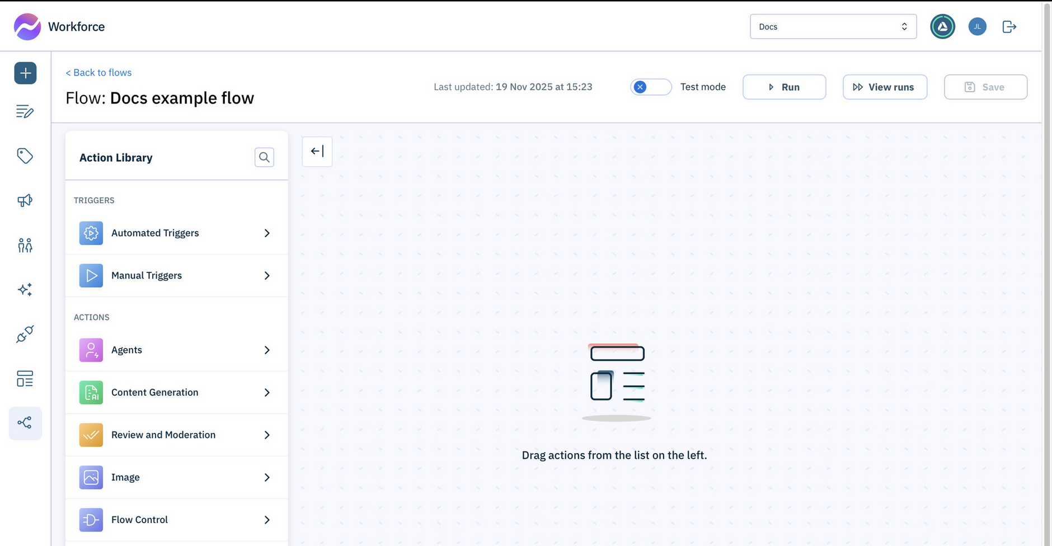The image size is (1052, 546).
Task: Select the tag icon in the sidebar
Action: point(25,156)
